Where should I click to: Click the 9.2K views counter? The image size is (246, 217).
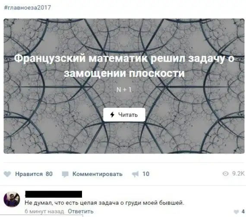pos(238,173)
